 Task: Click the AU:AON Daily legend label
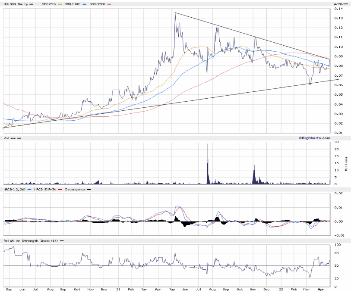(x=16, y=4)
